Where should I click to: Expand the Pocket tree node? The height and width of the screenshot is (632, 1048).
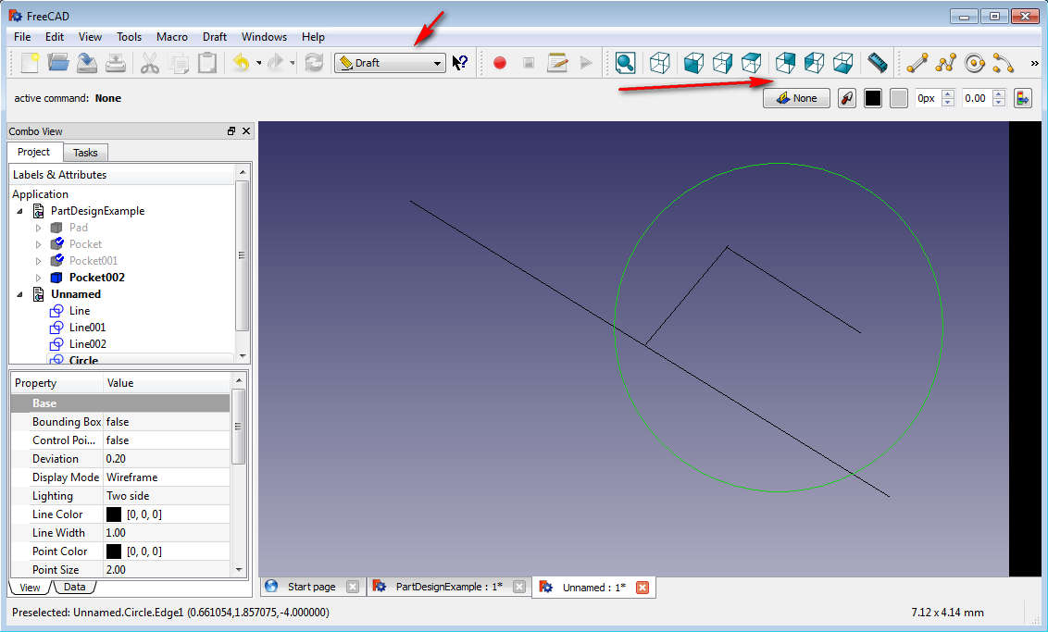pyautogui.click(x=38, y=244)
